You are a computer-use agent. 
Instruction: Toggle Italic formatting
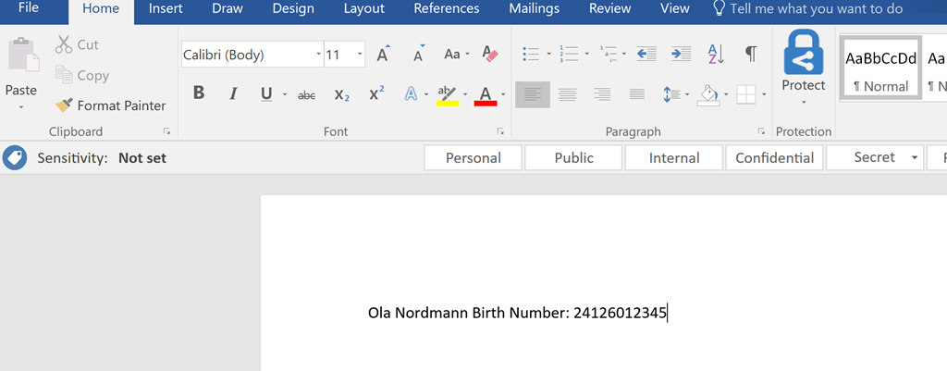[x=233, y=93]
